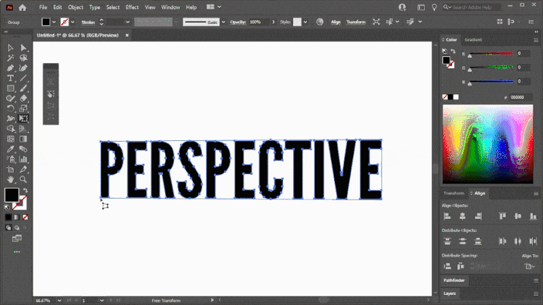Select the Hand tool
Image resolution: width=543 pixels, height=305 pixels.
(x=10, y=180)
